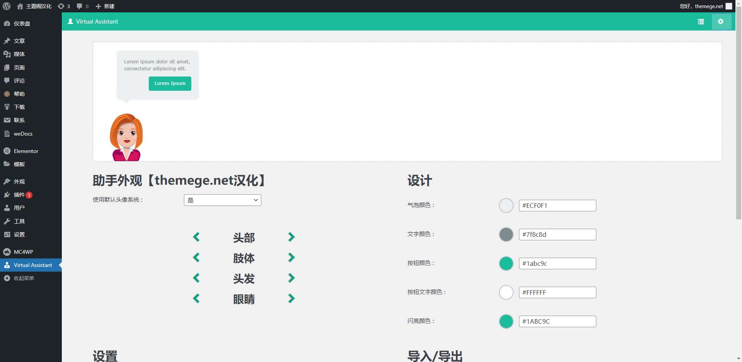Click the updates icon showing 3
Viewport: 742px width, 362px height.
click(x=64, y=6)
